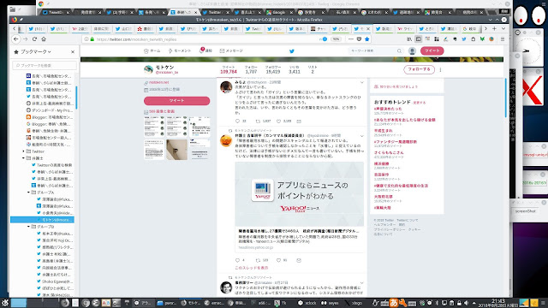This screenshot has height=308, width=548.
Task: Click the header ツイート button
Action: pyautogui.click(x=432, y=51)
